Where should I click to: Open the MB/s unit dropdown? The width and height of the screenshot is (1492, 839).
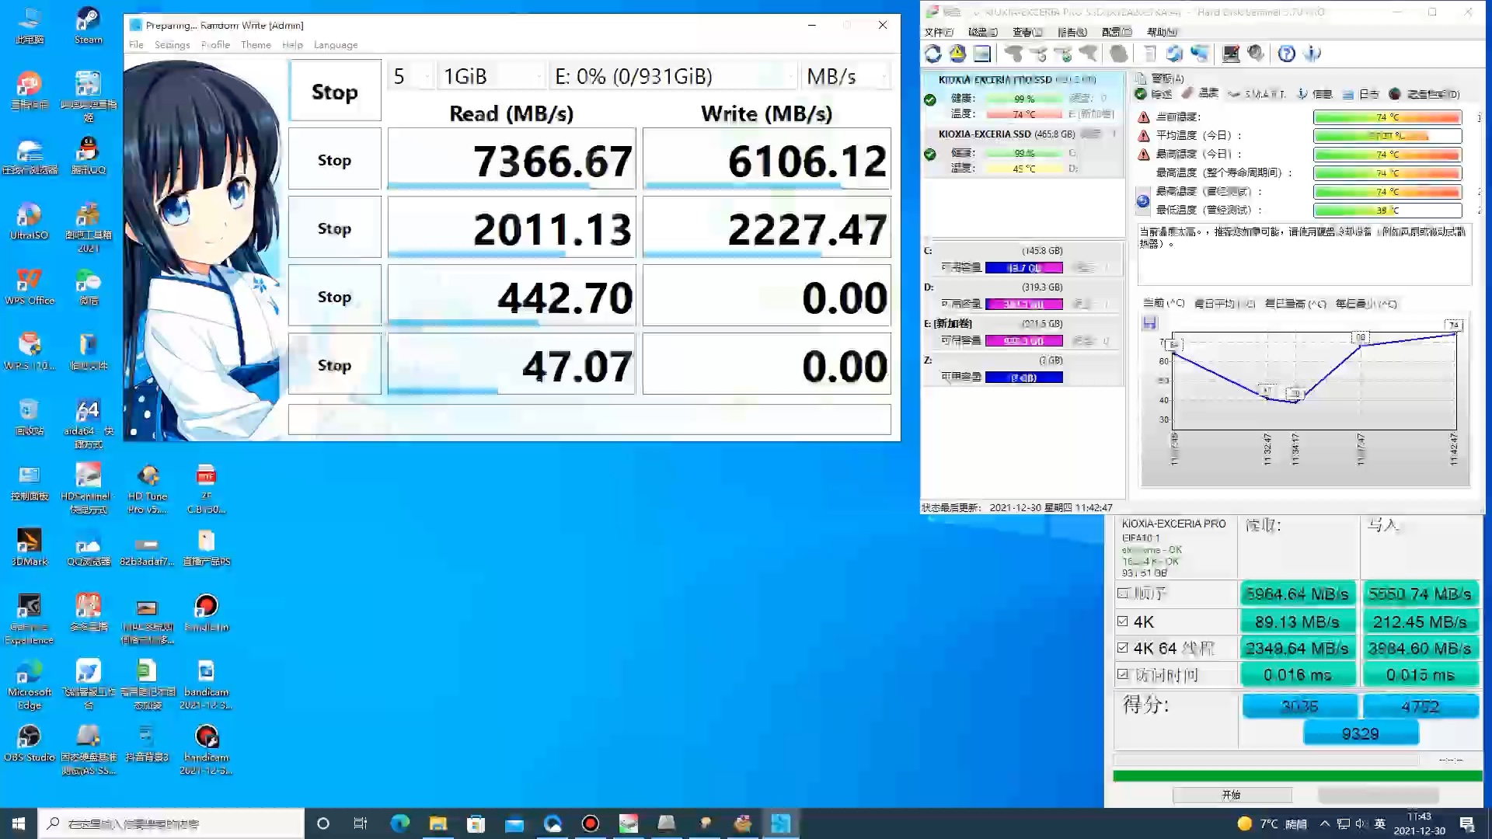(x=845, y=76)
